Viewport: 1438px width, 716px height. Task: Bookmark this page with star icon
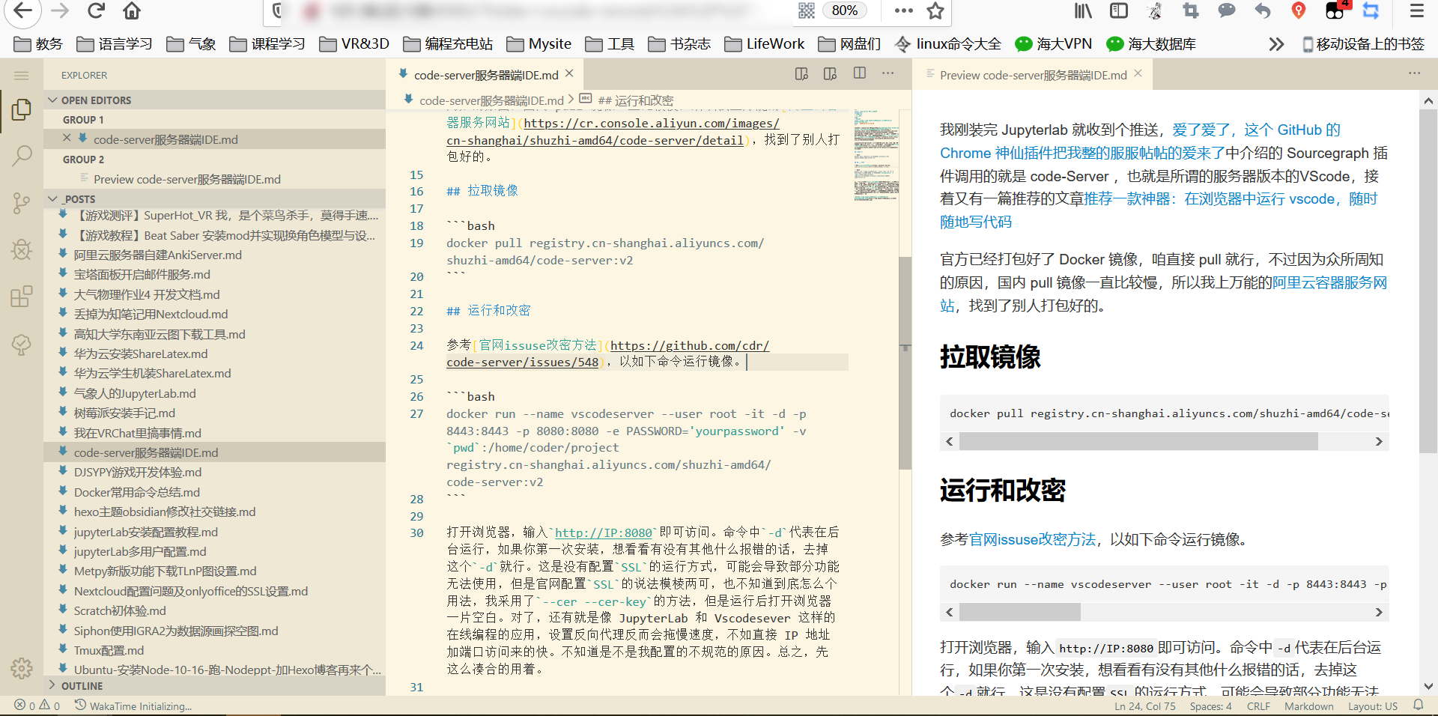pyautogui.click(x=935, y=10)
